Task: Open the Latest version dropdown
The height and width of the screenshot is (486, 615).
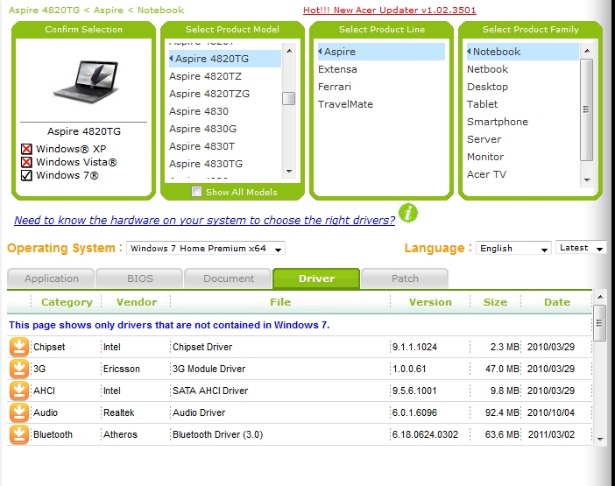Action: [x=581, y=248]
